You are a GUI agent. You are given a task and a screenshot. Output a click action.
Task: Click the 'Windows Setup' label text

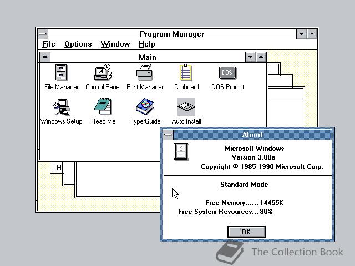(62, 121)
